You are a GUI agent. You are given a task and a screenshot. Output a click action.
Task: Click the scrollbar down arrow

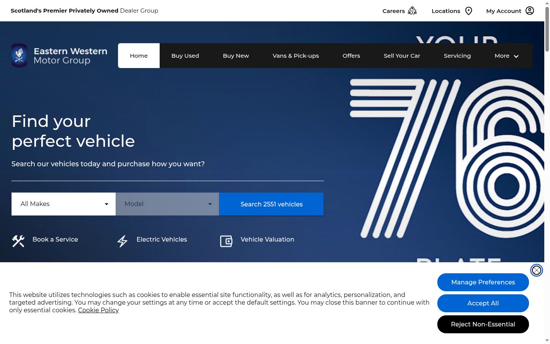click(x=547, y=340)
